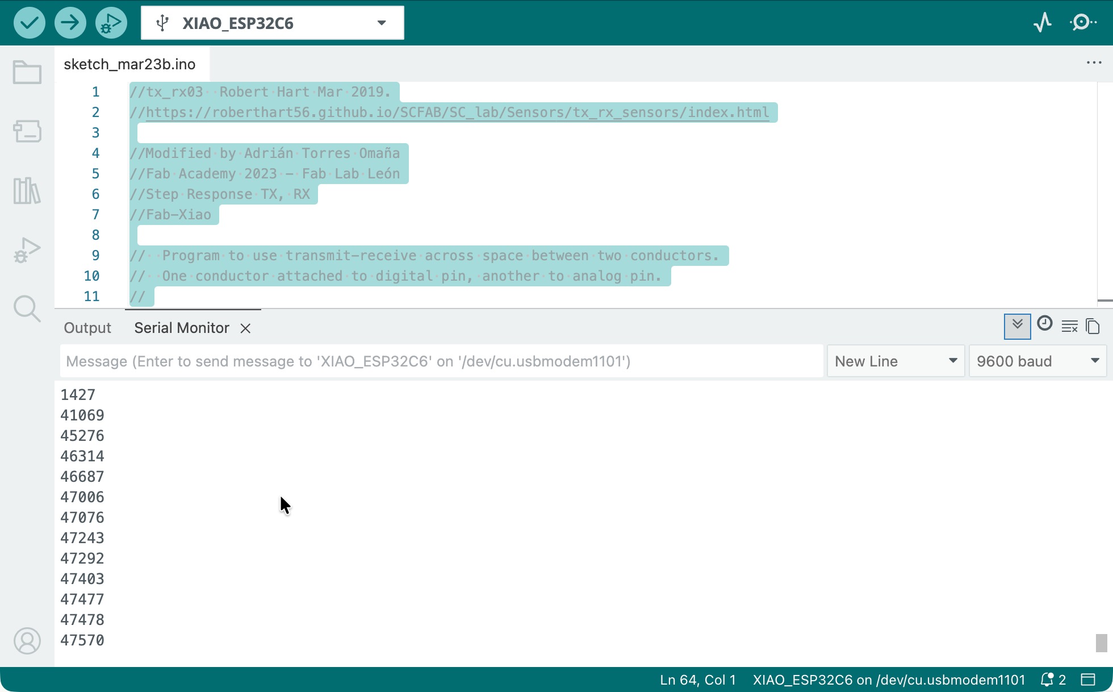
Task: Open the Boards Manager sidebar panel
Action: coord(27,131)
